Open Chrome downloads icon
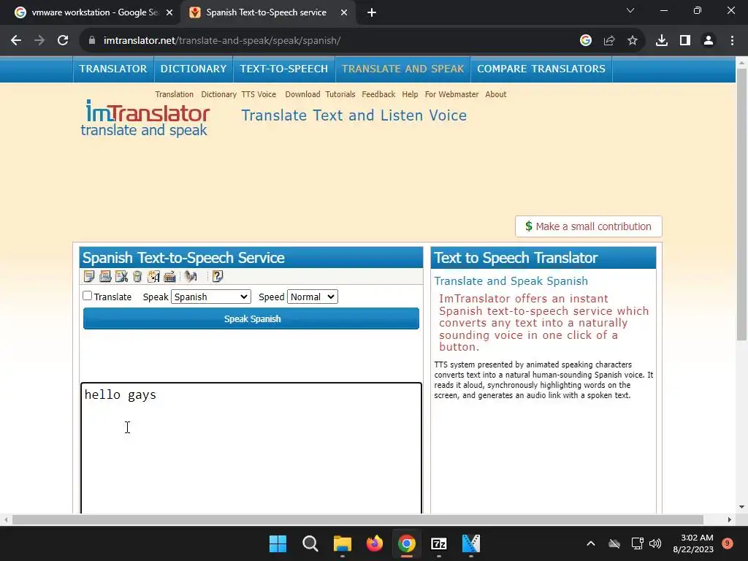Image resolution: width=748 pixels, height=561 pixels. tap(662, 41)
